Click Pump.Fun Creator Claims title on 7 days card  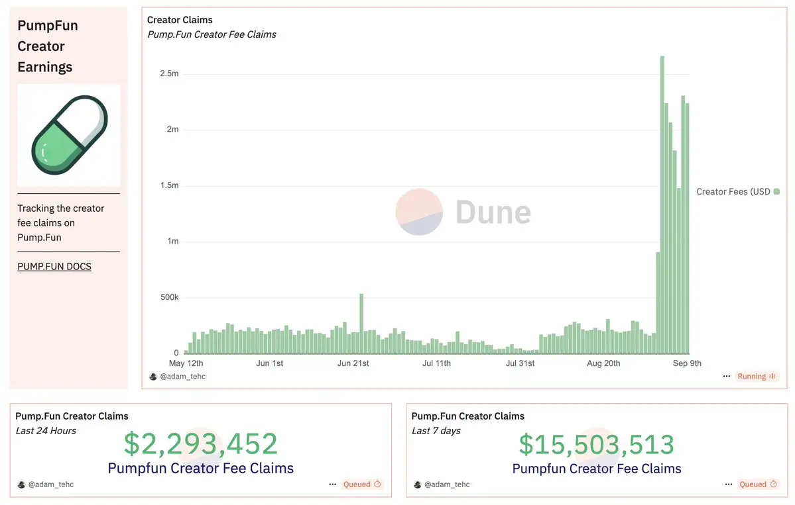(468, 416)
